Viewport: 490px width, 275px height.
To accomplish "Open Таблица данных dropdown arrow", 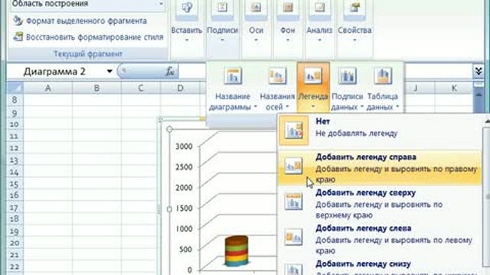I will (x=397, y=107).
